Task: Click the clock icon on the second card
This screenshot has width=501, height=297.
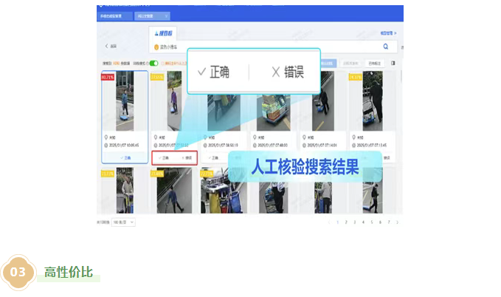Action: point(156,145)
